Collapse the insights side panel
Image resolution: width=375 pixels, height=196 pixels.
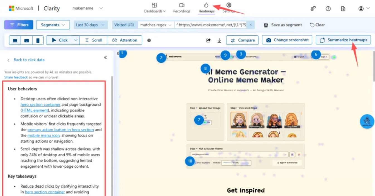click(106, 58)
